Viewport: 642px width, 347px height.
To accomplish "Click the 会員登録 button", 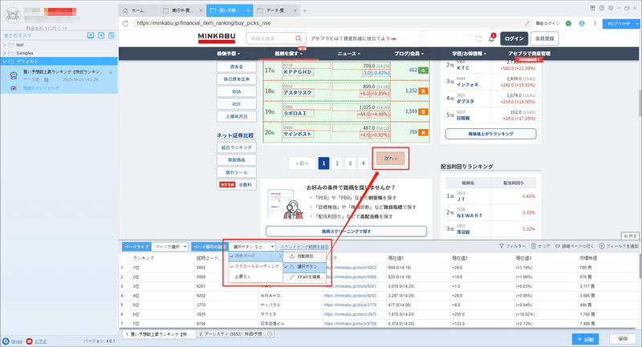I will tap(545, 38).
